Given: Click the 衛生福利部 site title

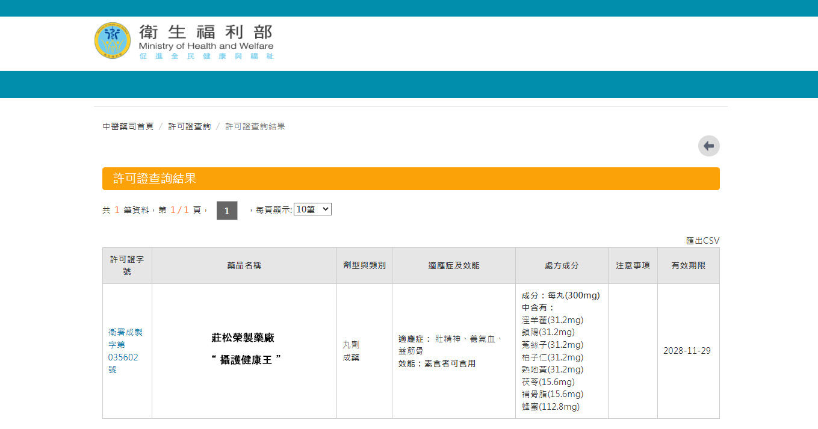Looking at the screenshot, I should click(206, 32).
